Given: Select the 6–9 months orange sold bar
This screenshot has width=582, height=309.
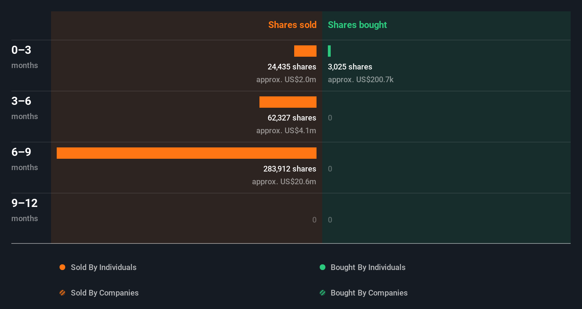Looking at the screenshot, I should (x=186, y=153).
